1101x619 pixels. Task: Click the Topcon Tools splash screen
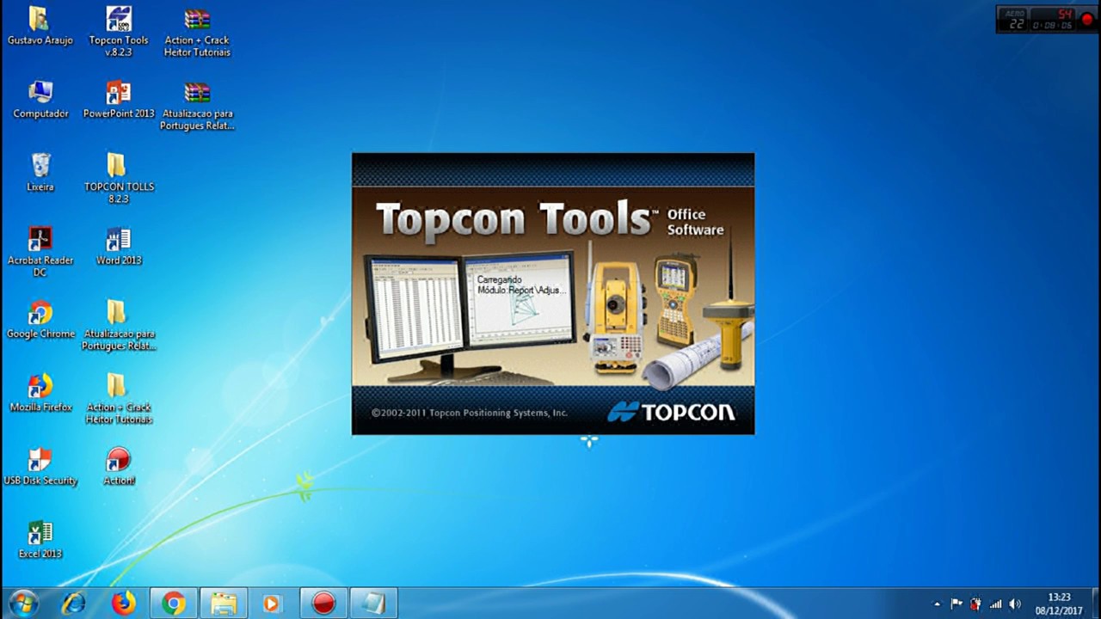click(553, 294)
